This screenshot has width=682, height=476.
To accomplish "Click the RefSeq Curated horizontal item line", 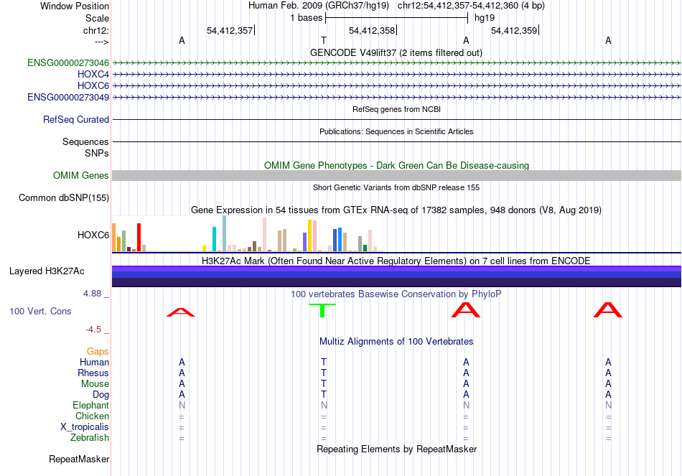I will pyautogui.click(x=396, y=119).
